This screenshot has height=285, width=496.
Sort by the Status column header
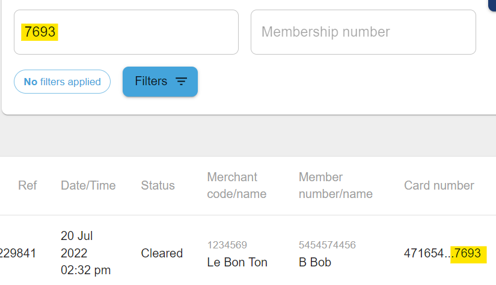(x=158, y=185)
